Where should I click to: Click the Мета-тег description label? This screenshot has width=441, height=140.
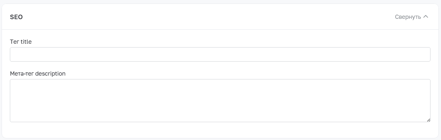pos(38,74)
